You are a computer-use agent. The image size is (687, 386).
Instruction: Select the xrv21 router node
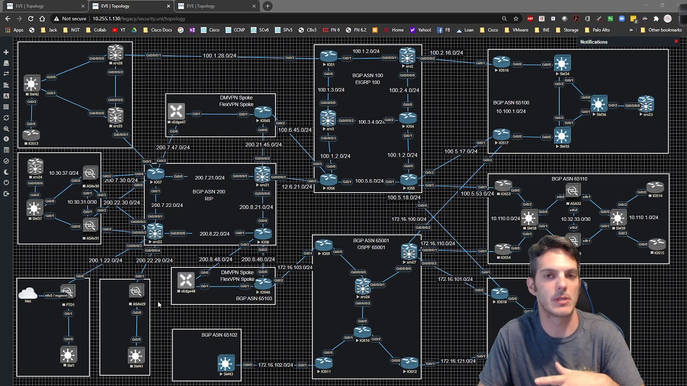coord(262,174)
